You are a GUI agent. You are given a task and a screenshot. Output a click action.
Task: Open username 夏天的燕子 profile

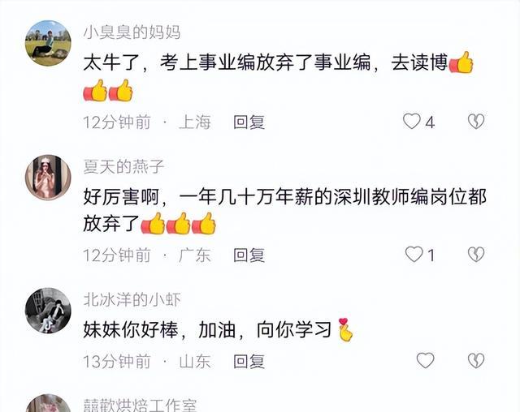click(x=123, y=166)
